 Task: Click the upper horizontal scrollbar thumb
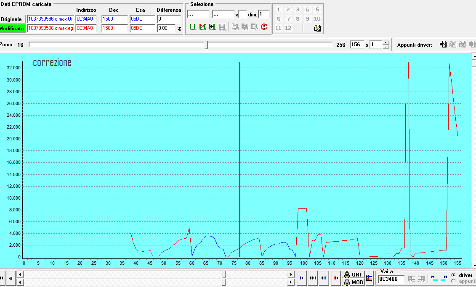tap(224, 274)
